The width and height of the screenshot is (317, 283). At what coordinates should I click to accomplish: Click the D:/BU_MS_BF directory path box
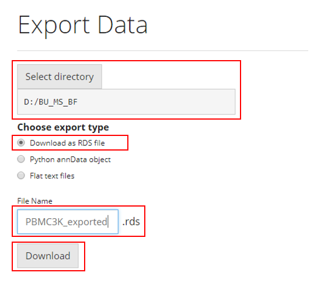pos(126,102)
